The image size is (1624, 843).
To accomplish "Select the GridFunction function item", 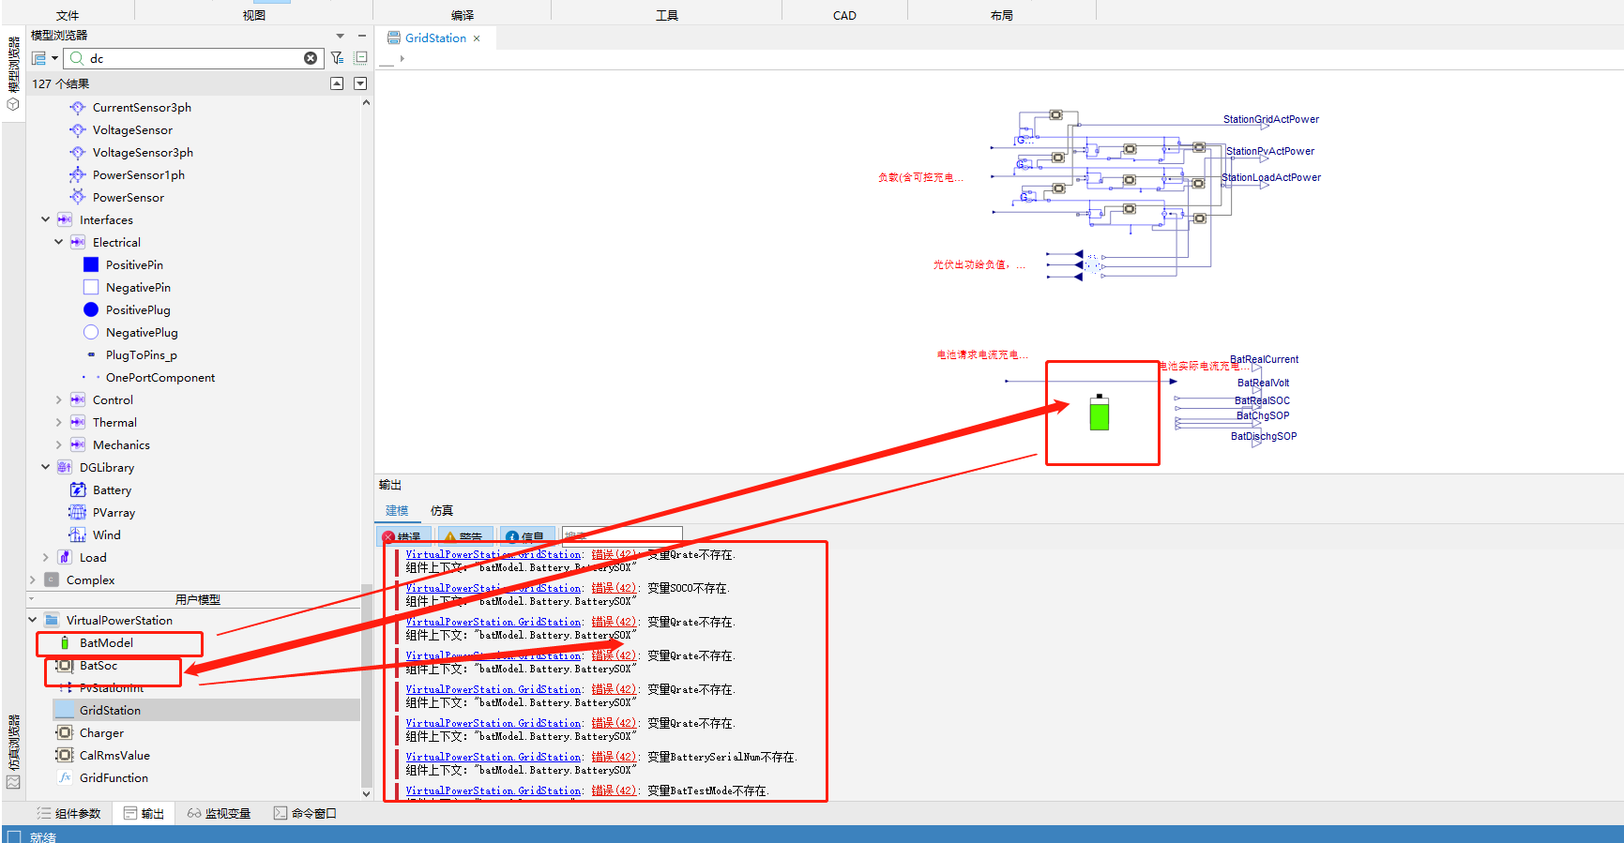I will [114, 778].
